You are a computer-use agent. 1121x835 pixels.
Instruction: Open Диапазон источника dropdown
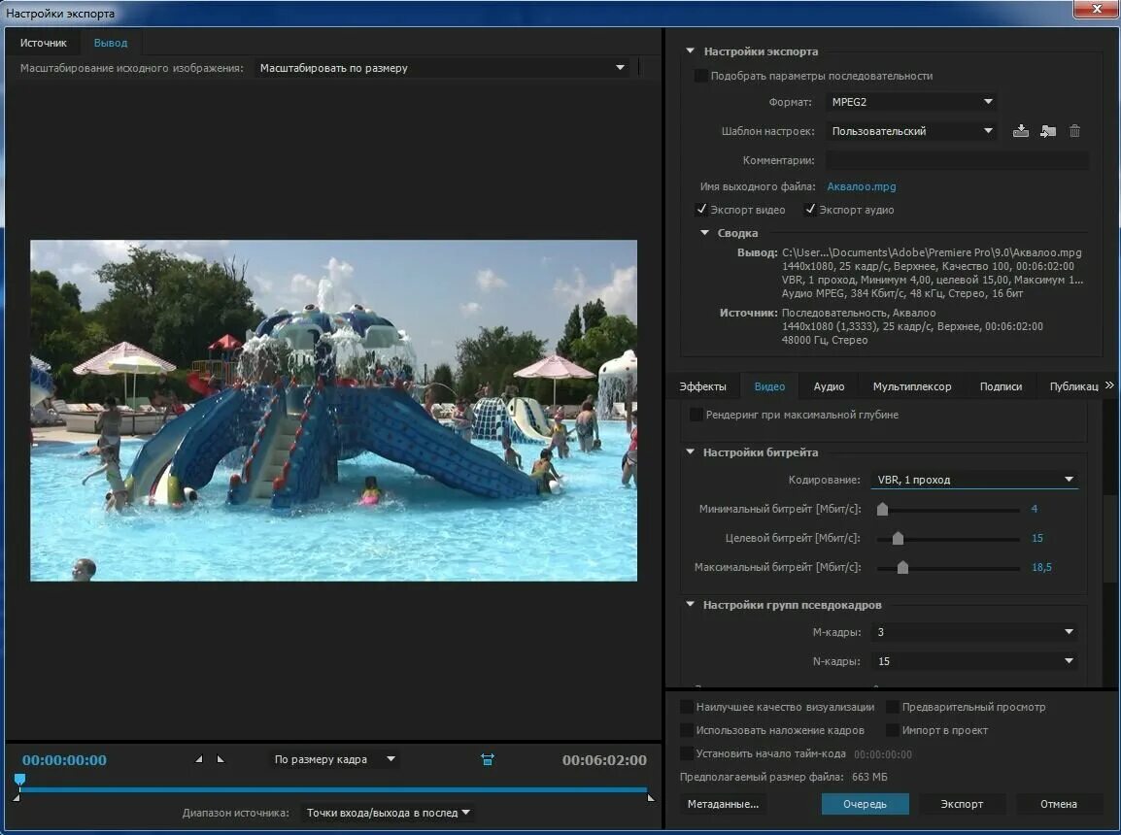[388, 813]
